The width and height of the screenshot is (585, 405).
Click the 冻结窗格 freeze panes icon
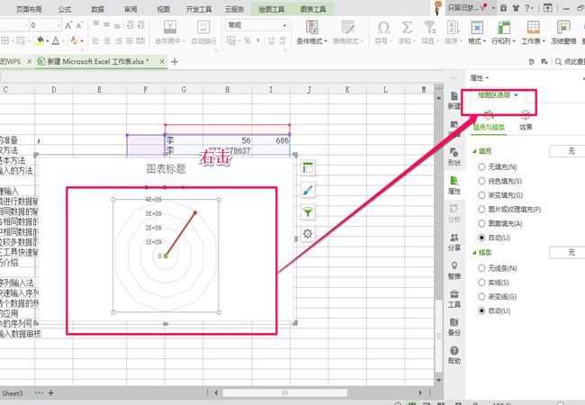pos(563,27)
